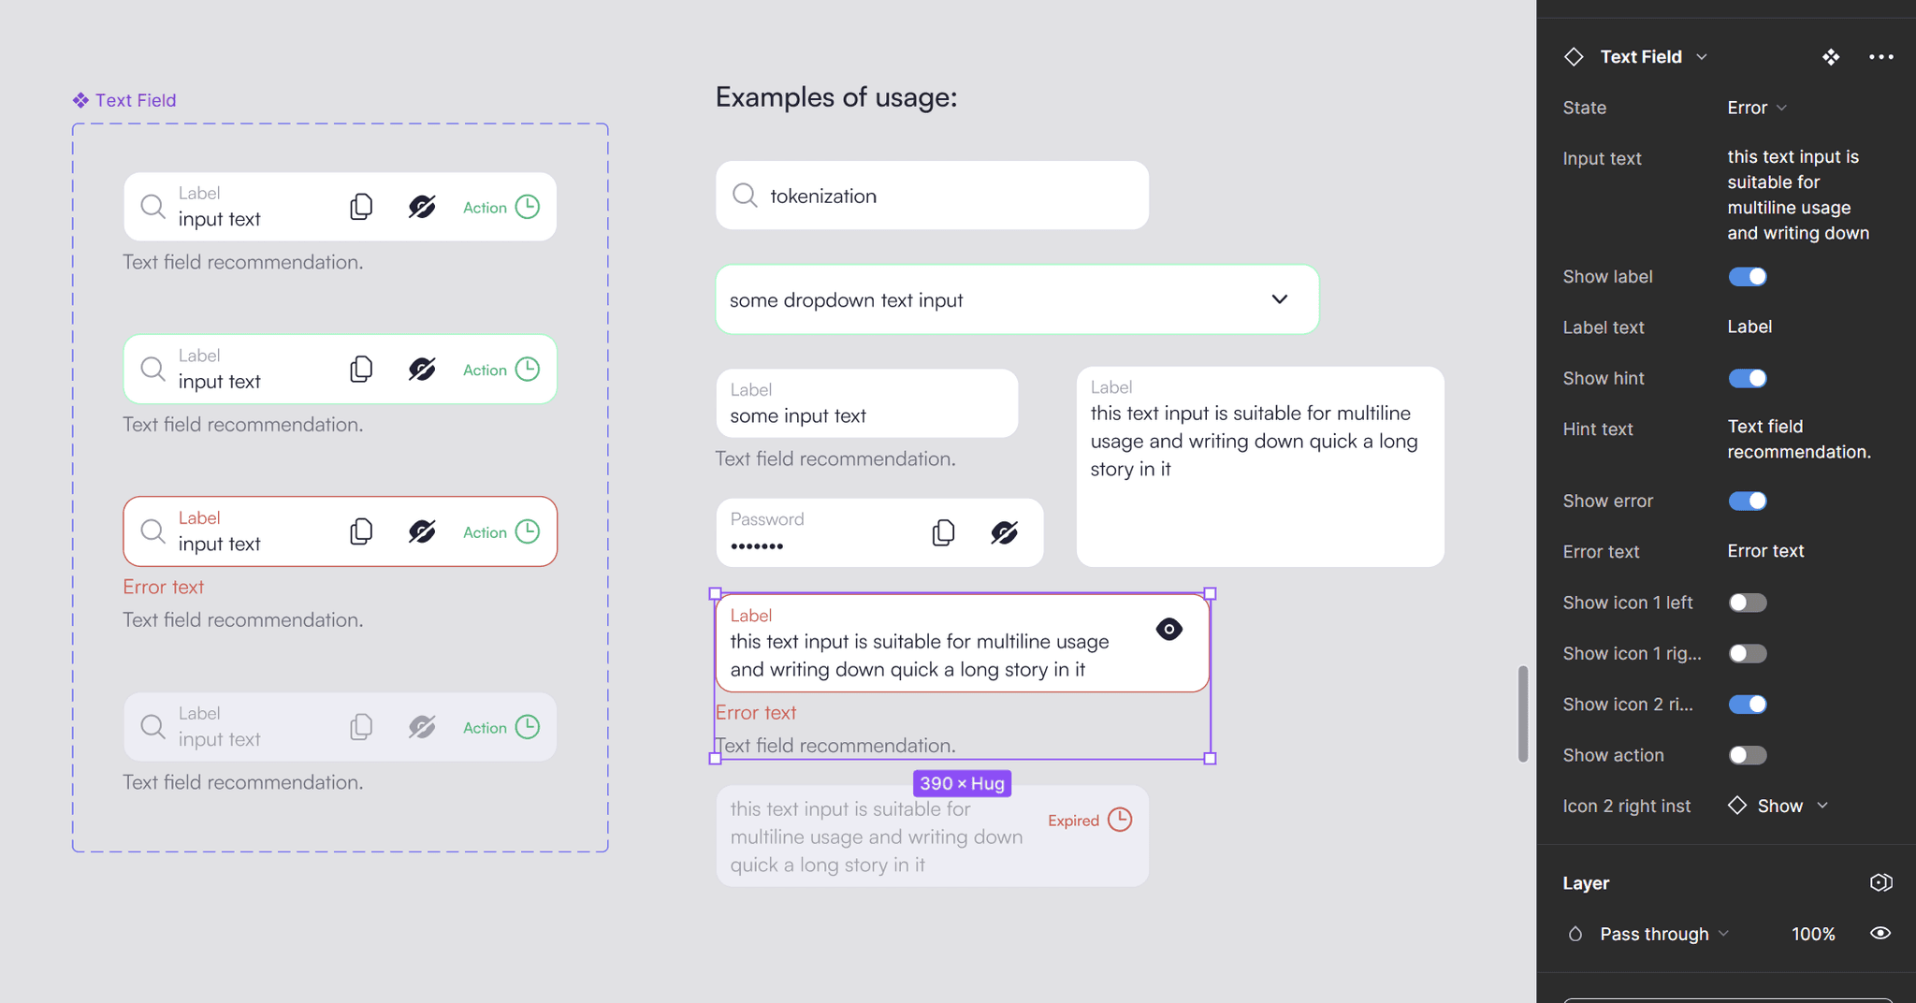1916x1003 pixels.
Task: Turn on the Show action toggle
Action: pos(1747,755)
